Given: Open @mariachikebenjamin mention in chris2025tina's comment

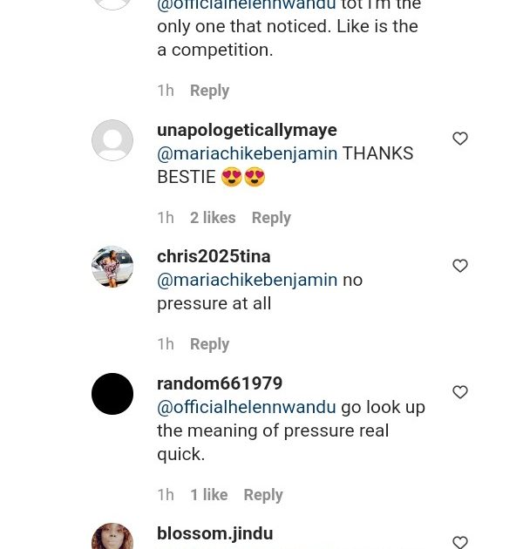Looking at the screenshot, I should pyautogui.click(x=247, y=281).
